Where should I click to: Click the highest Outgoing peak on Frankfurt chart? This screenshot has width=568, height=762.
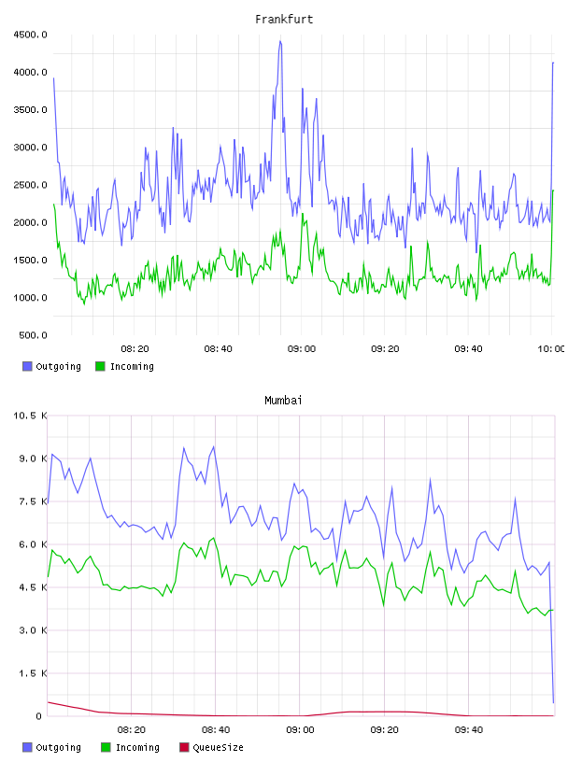tap(280, 42)
